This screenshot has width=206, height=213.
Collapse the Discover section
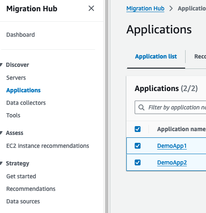coord(1,65)
